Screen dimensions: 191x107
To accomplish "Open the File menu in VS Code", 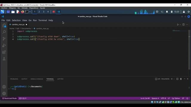I will pyautogui.click(x=3, y=20).
